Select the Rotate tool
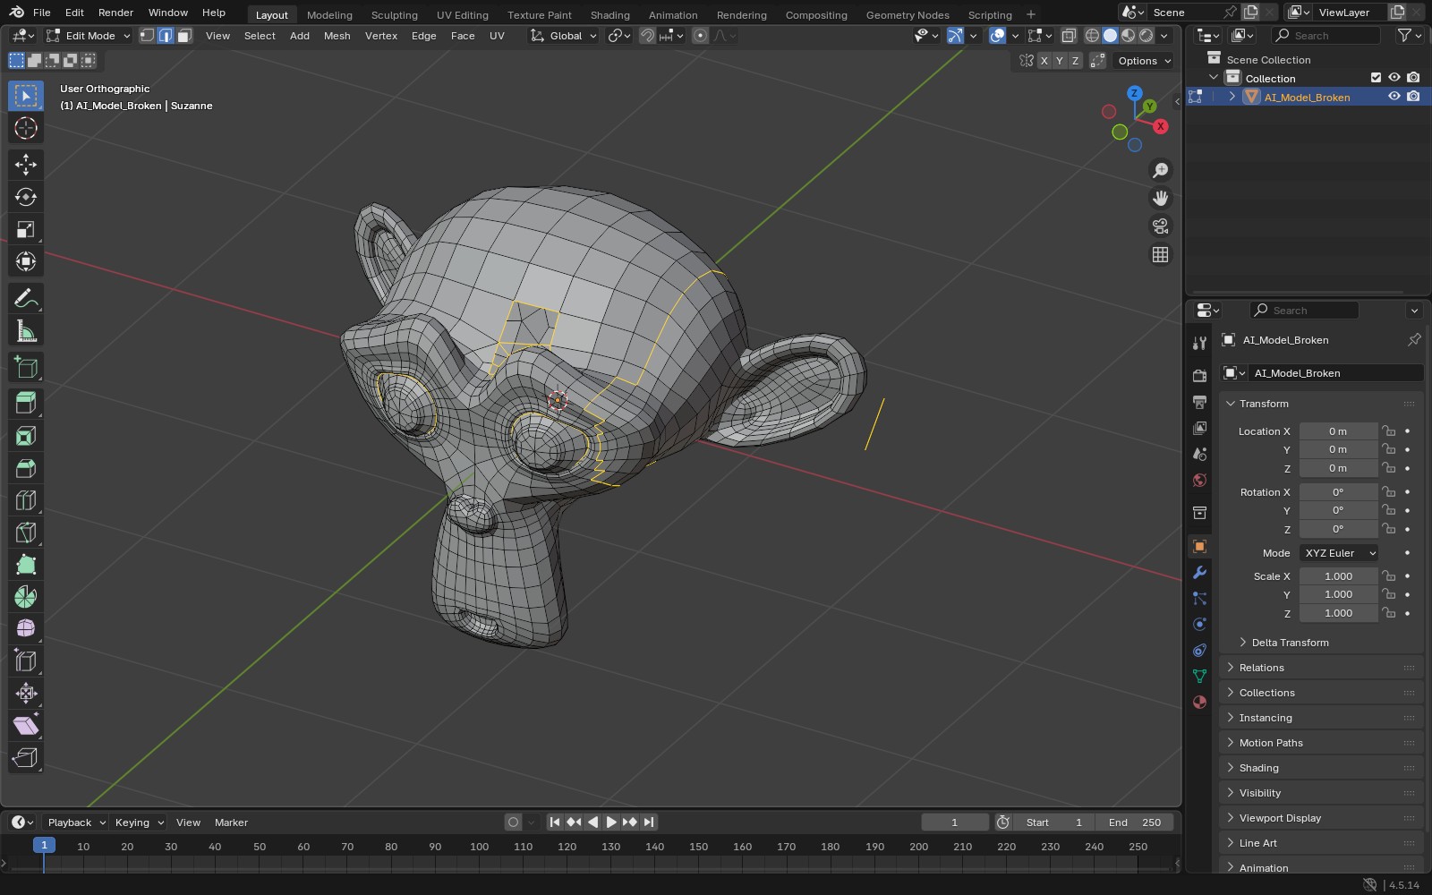The width and height of the screenshot is (1432, 895). pos(26,197)
